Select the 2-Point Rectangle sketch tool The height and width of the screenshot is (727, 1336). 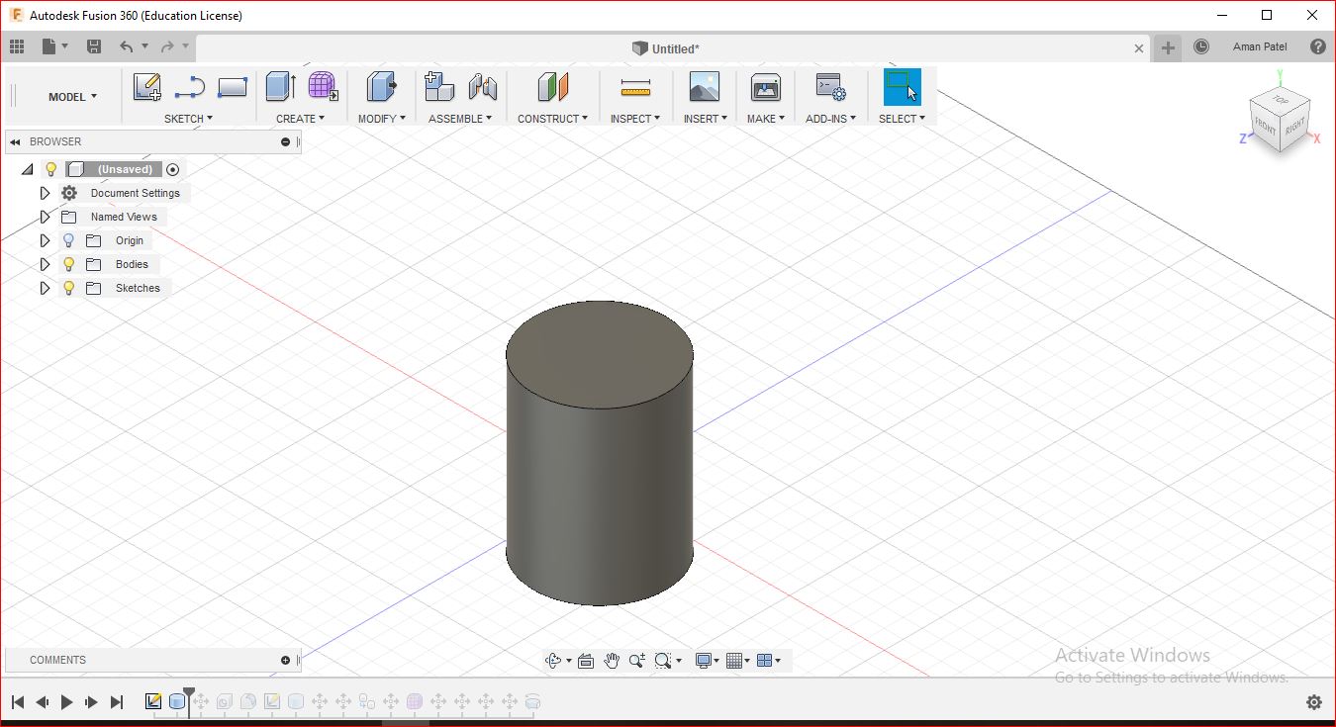[232, 87]
